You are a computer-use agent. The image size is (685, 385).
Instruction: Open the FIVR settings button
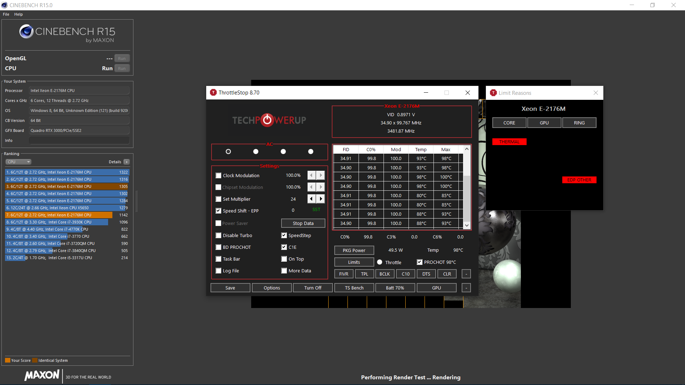point(344,274)
